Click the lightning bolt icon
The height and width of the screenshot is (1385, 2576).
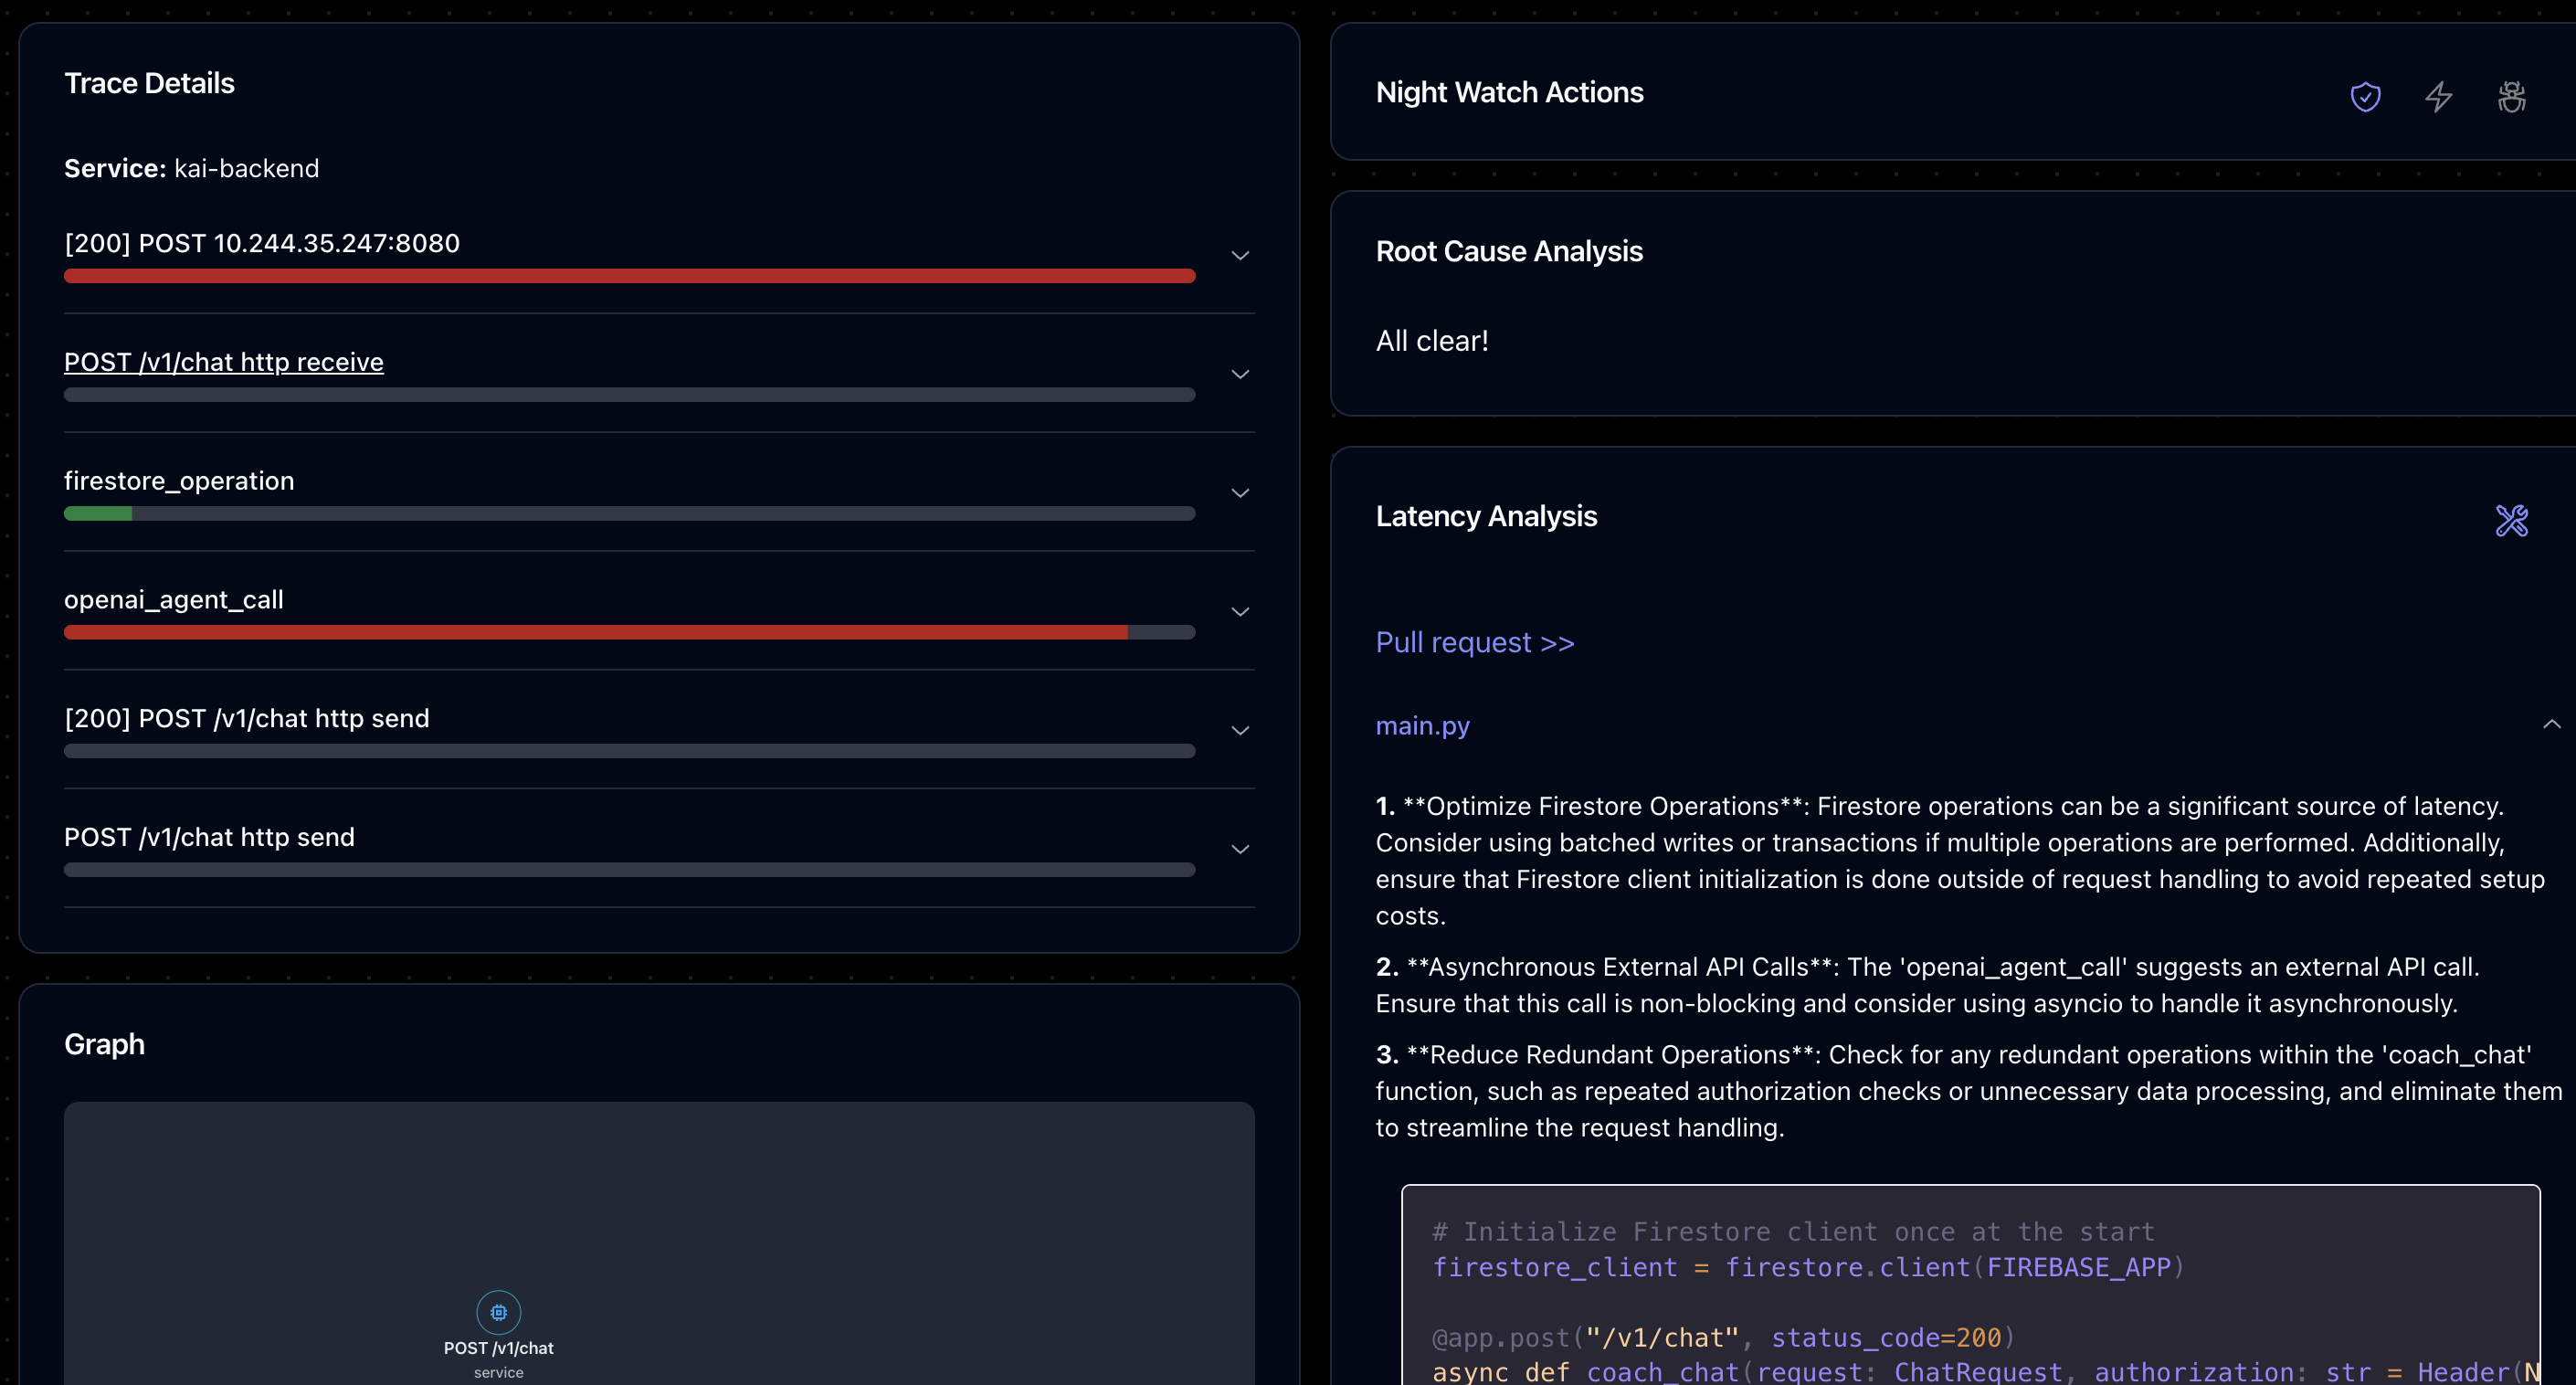[x=2439, y=97]
